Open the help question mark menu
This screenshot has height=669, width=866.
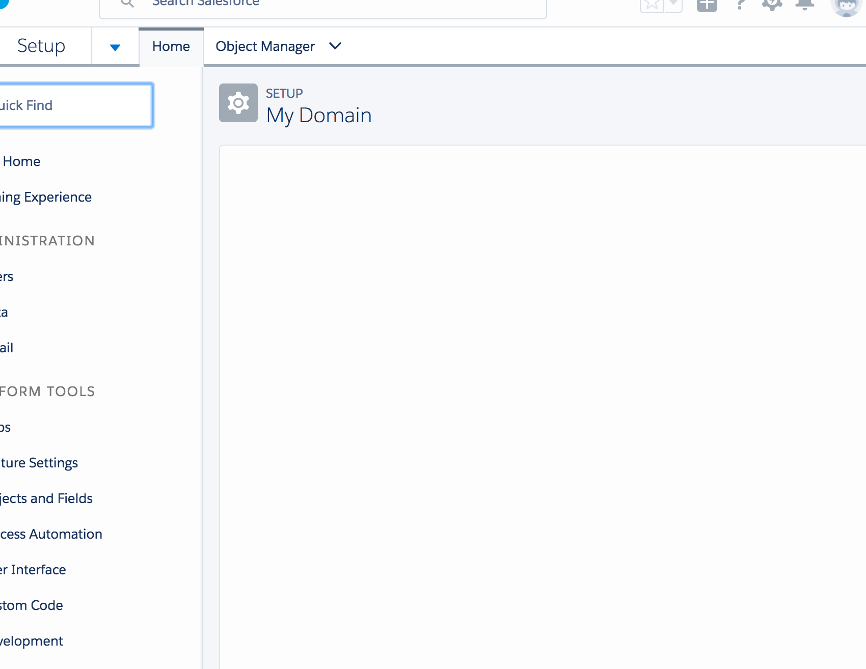[x=741, y=5]
